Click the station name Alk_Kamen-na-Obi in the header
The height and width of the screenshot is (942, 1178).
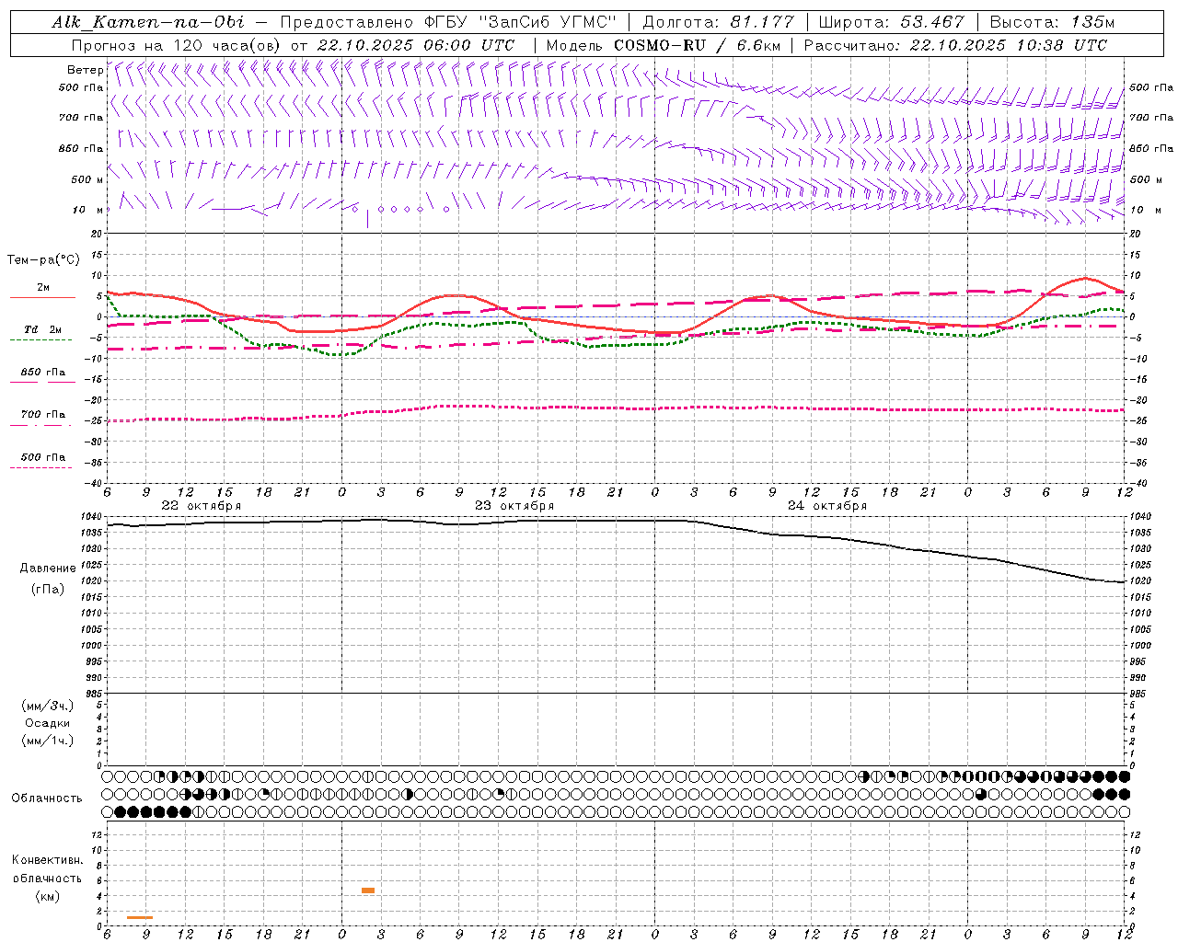click(147, 22)
